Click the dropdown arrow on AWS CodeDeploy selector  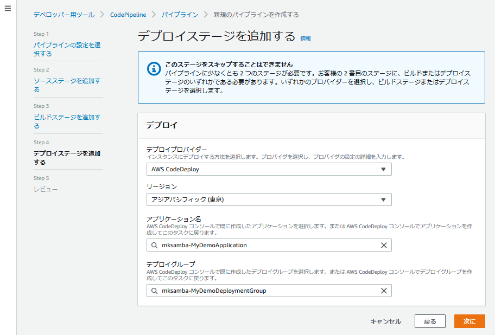coord(385,169)
